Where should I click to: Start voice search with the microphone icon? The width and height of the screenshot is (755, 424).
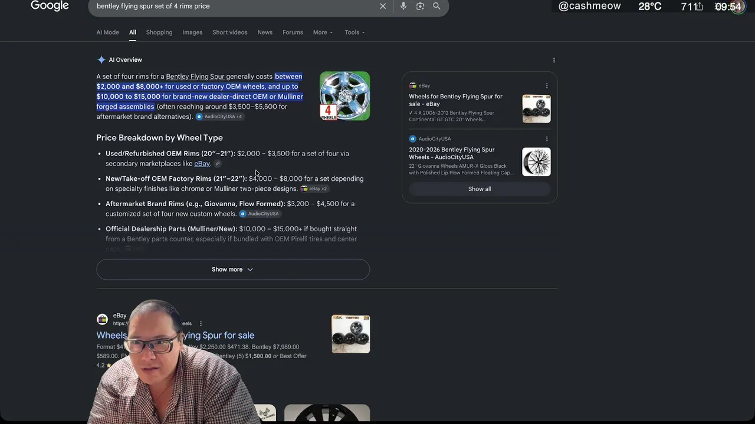pos(403,6)
